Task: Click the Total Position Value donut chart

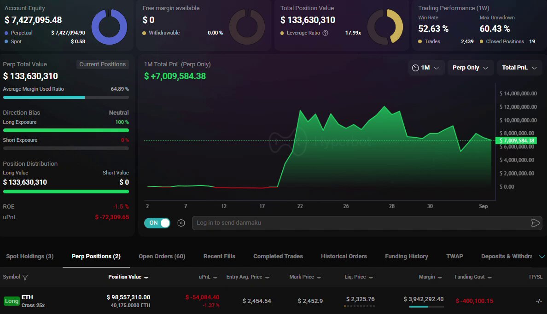Action: tap(385, 27)
